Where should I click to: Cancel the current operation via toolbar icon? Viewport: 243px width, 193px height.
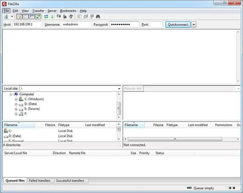click(x=59, y=17)
